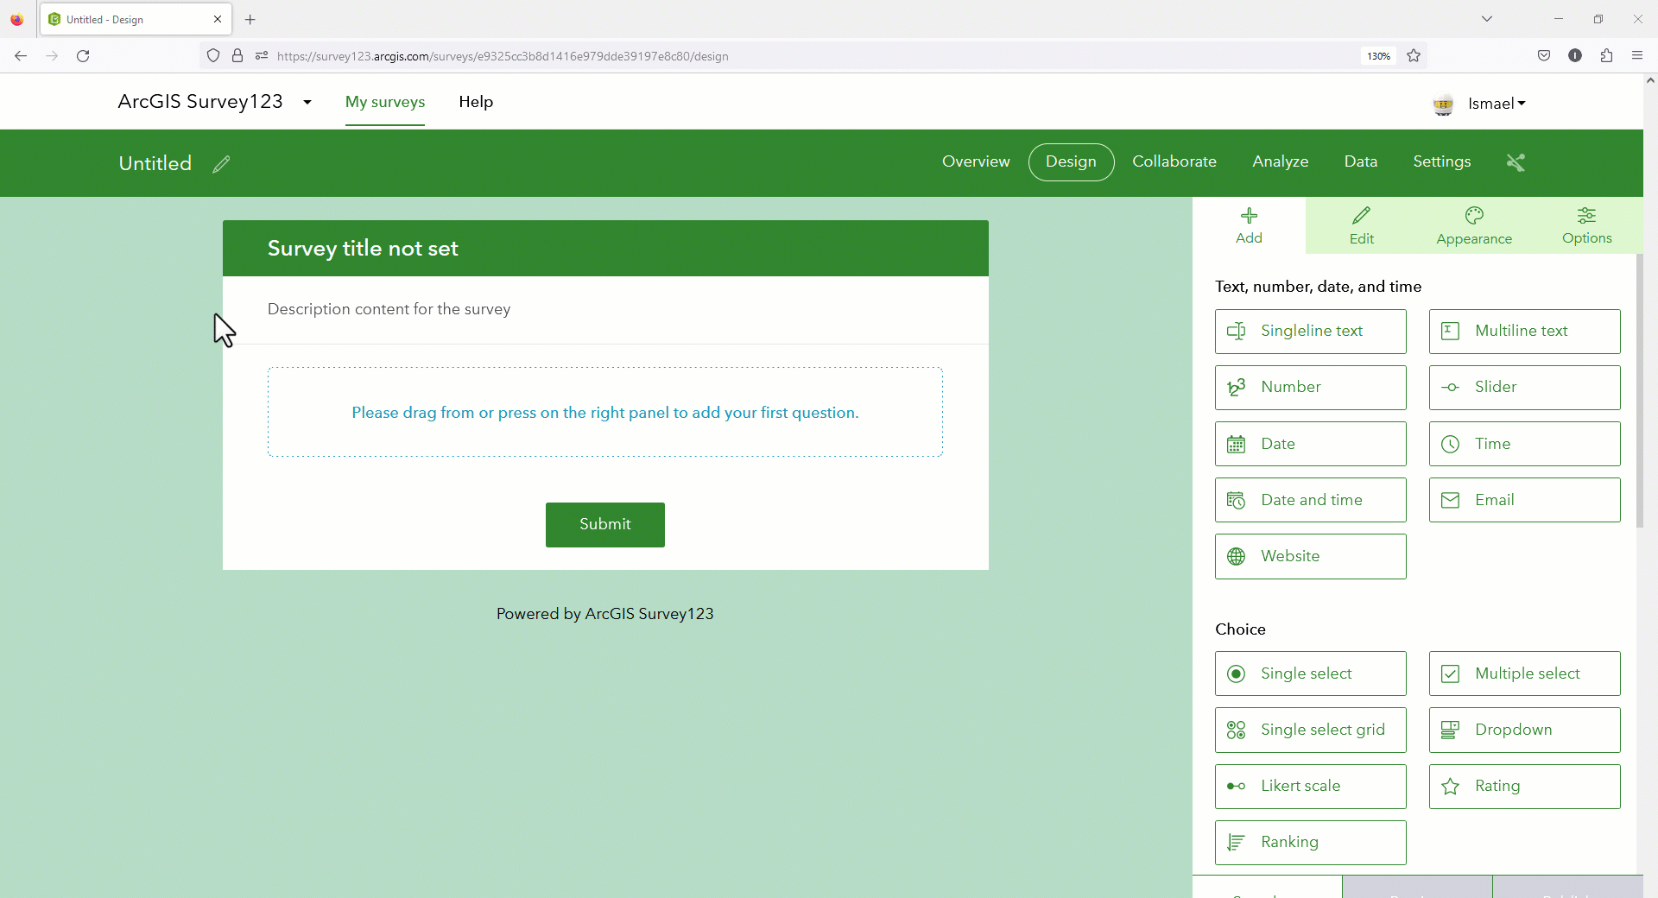Add a Singleline text question
The image size is (1658, 898).
click(x=1310, y=332)
